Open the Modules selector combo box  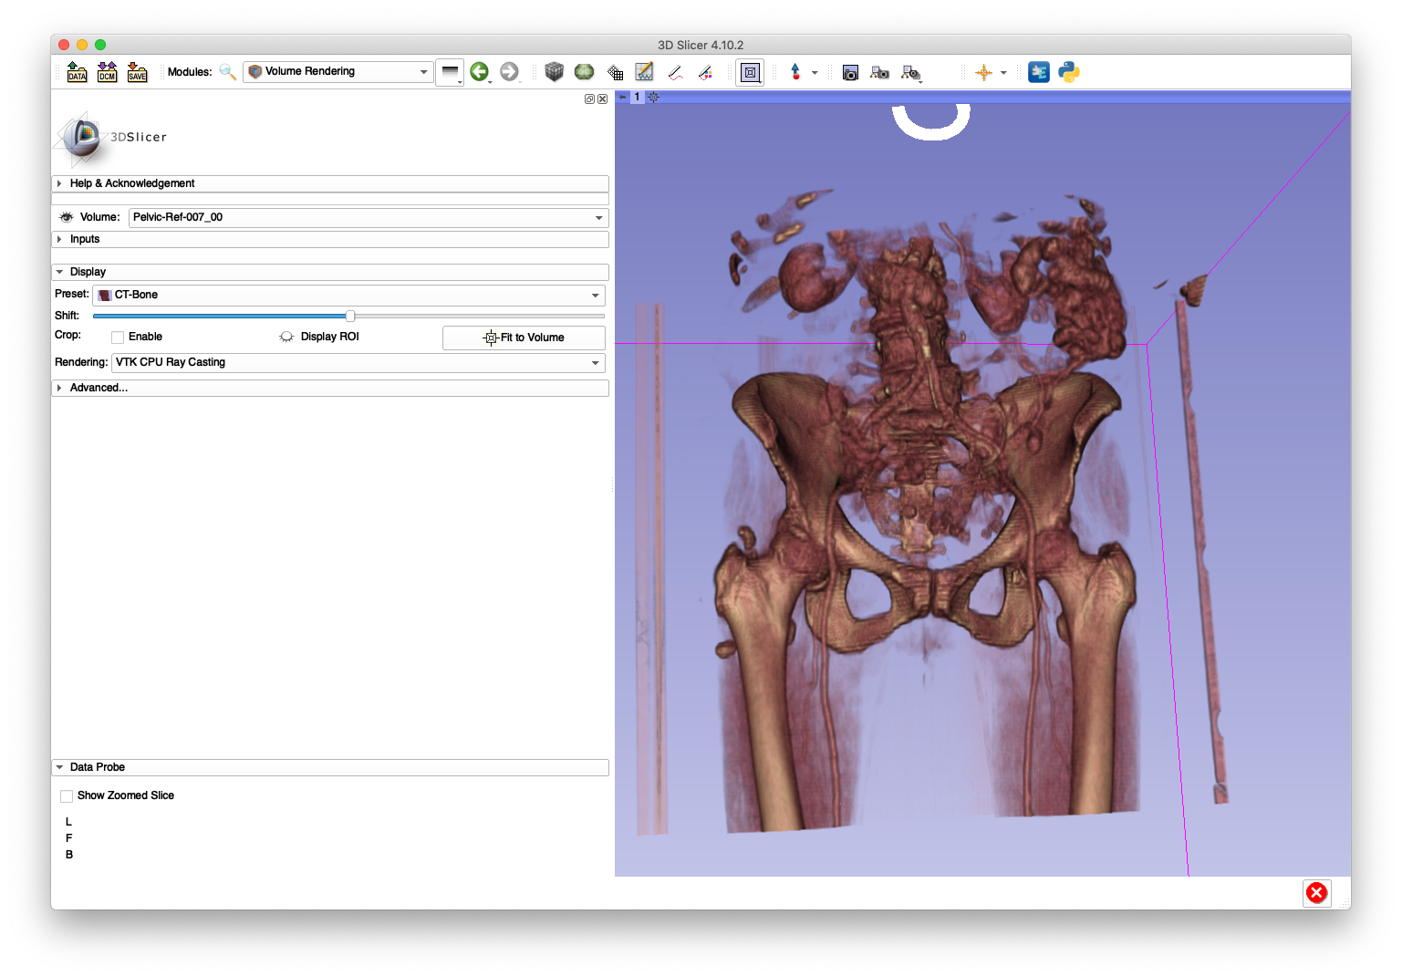point(337,71)
